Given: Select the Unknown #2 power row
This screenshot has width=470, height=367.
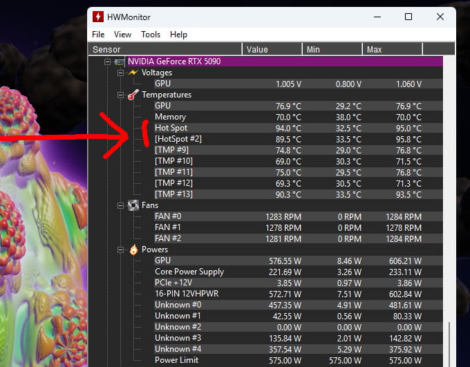Looking at the screenshot, I should (299, 327).
